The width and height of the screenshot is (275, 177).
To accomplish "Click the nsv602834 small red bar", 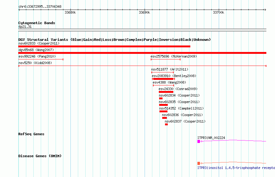I will (x=161, y=98).
